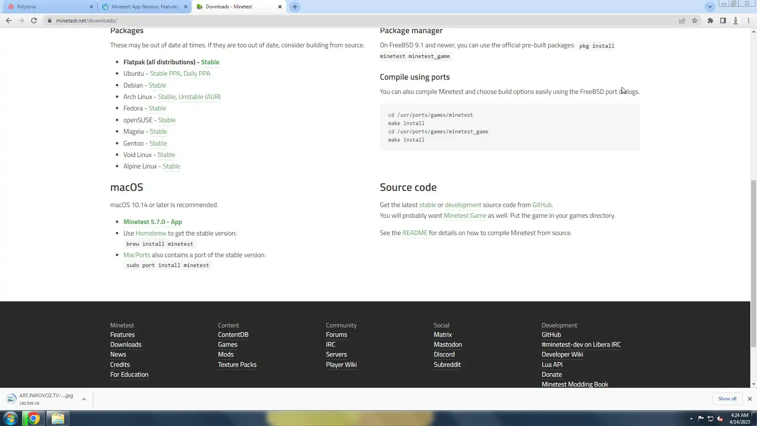This screenshot has height=426, width=757.
Task: Reload the Minetest downloads page
Action: [34, 21]
